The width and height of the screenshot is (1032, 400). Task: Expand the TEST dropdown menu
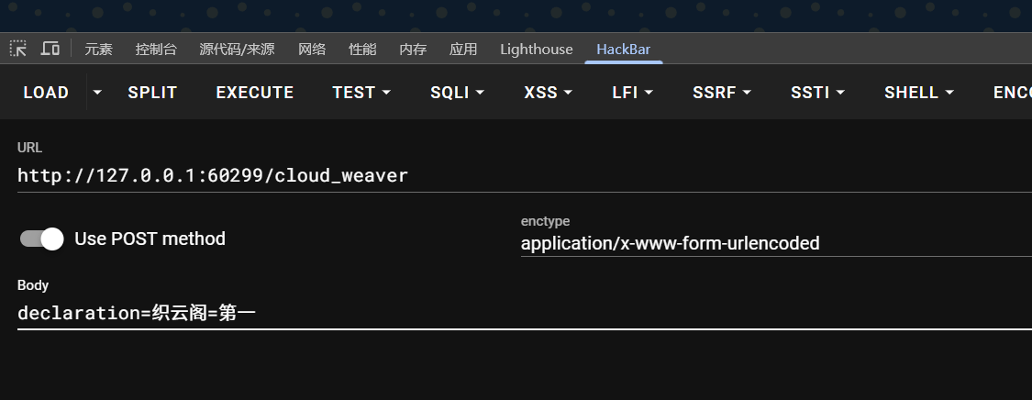361,93
